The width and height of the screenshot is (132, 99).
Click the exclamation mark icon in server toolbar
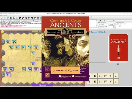pyautogui.click(x=106, y=21)
